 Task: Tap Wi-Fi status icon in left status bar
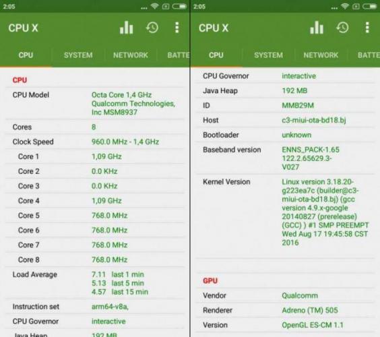[154, 6]
